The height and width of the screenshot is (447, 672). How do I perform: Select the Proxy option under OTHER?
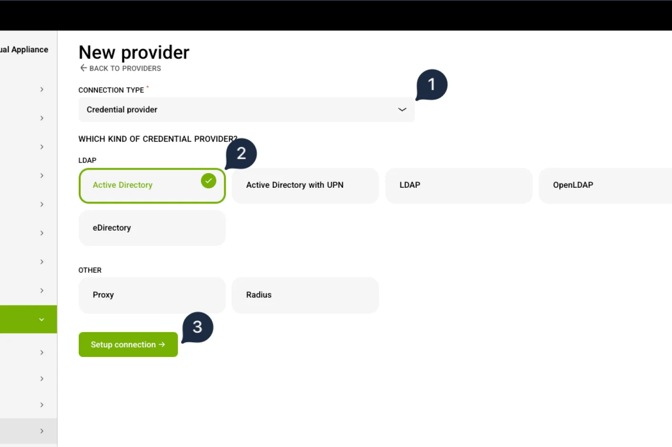pyautogui.click(x=152, y=295)
